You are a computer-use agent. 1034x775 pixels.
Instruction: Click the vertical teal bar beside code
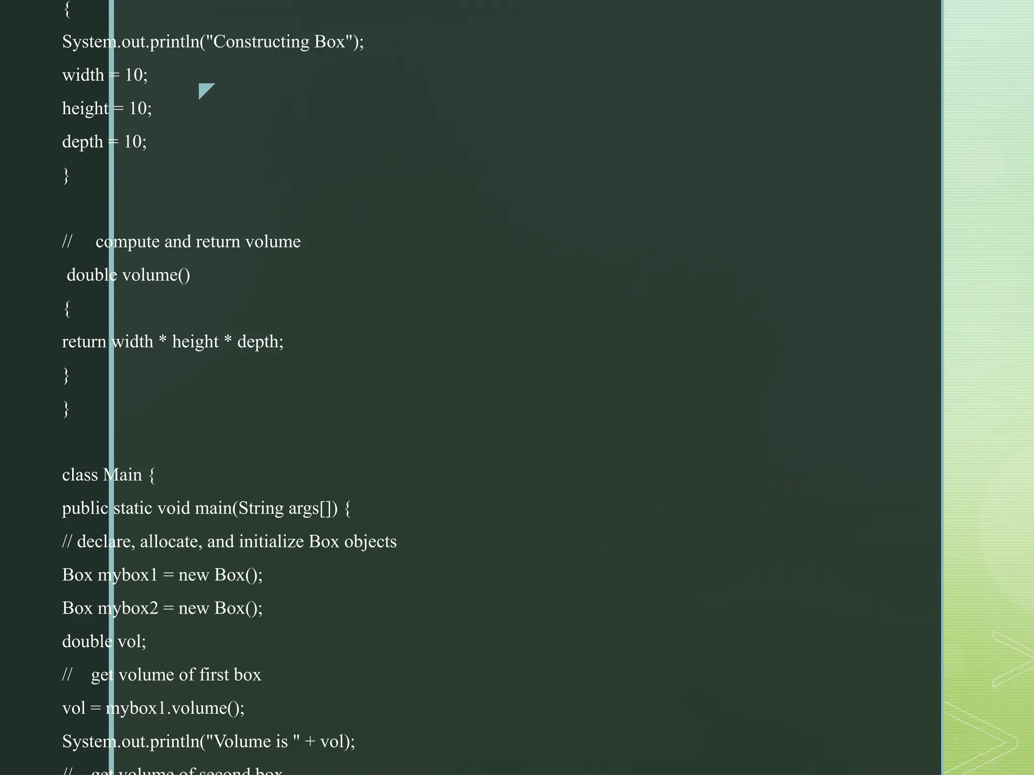[x=111, y=387]
